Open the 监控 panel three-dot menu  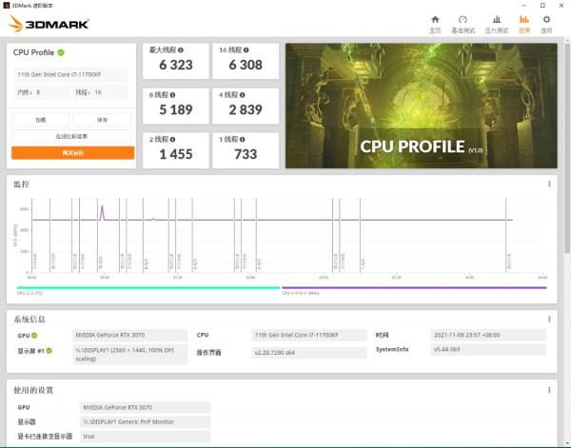549,185
